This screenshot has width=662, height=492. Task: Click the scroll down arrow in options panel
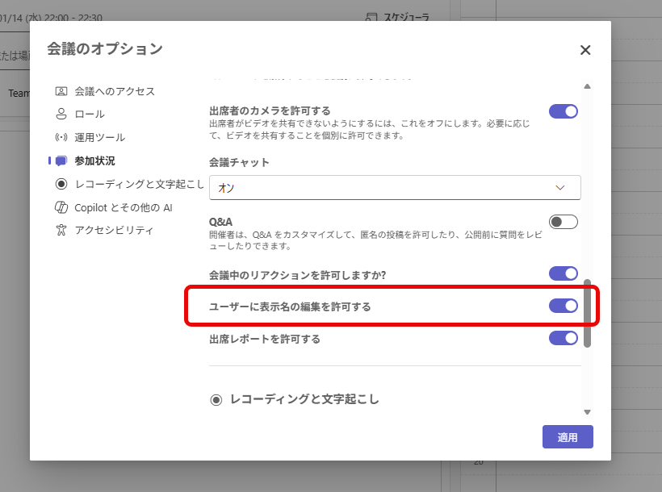point(588,411)
